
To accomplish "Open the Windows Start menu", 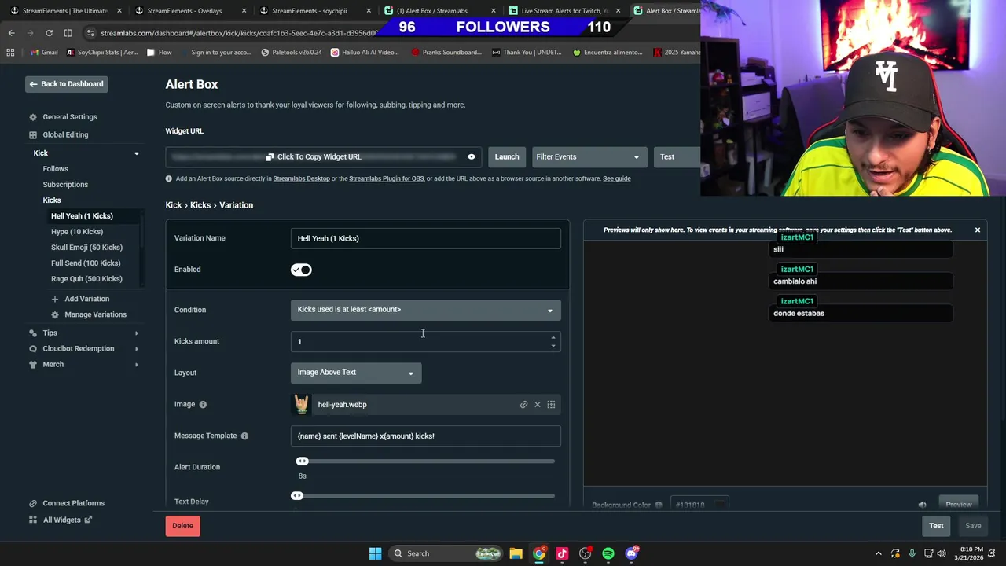I will coord(375,553).
